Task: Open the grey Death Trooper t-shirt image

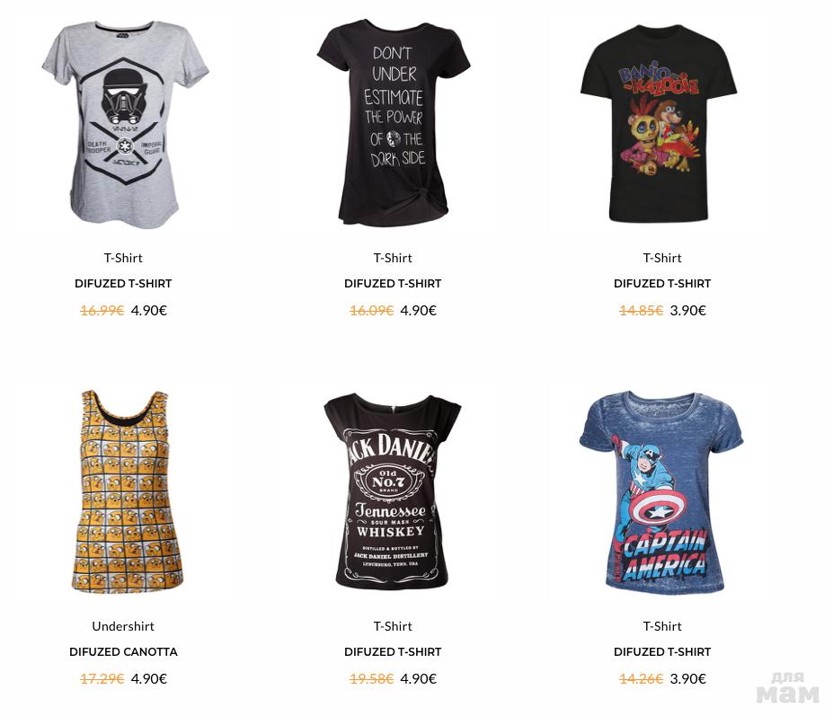Action: tap(125, 126)
